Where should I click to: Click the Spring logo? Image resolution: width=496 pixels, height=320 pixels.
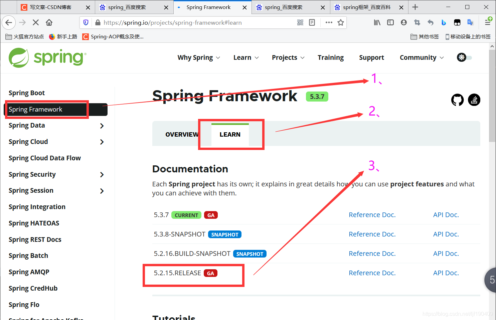coord(47,57)
